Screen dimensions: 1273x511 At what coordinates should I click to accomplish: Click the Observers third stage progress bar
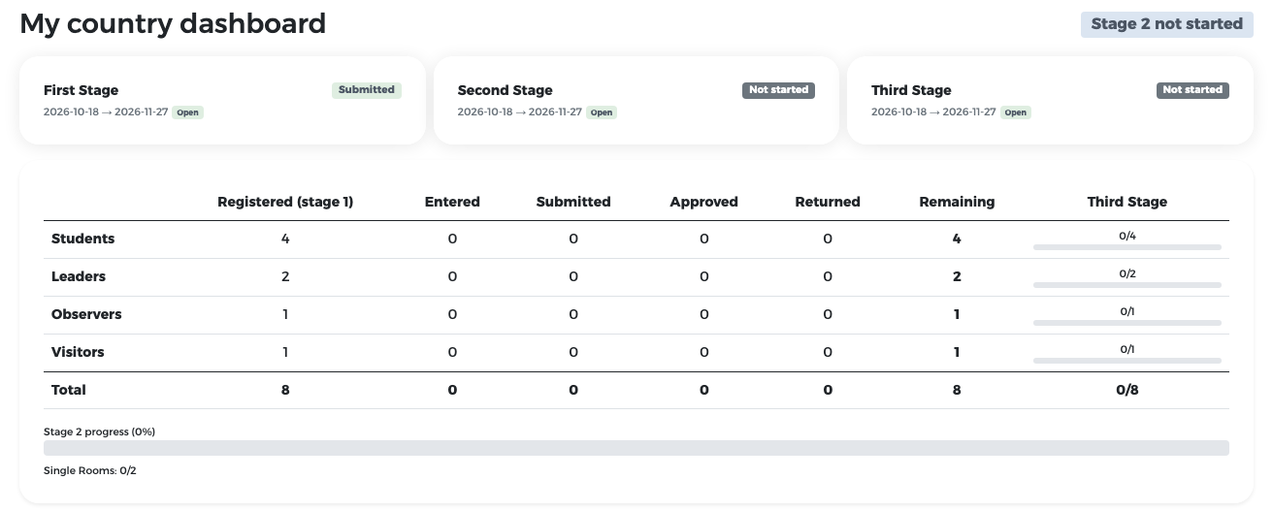coord(1127,323)
